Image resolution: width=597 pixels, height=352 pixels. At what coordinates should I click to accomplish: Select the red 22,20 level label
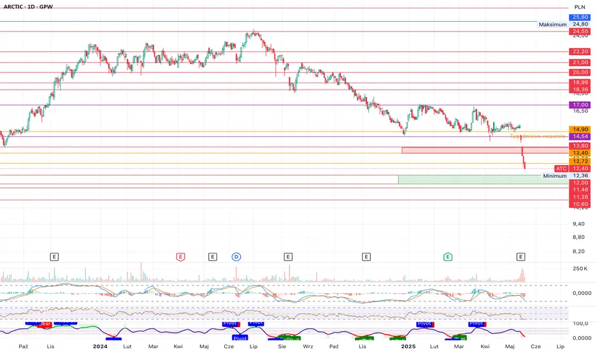click(x=580, y=51)
